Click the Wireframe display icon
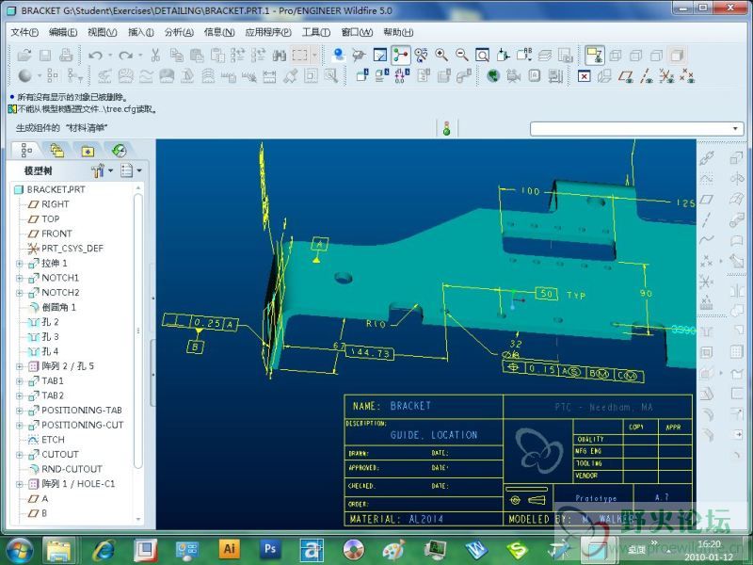The width and height of the screenshot is (753, 565). pos(616,56)
